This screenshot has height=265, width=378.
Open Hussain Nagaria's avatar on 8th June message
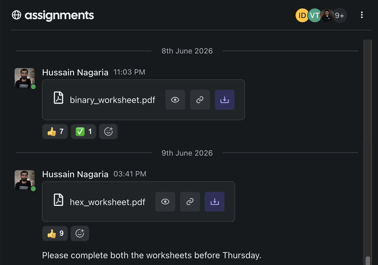(24, 78)
